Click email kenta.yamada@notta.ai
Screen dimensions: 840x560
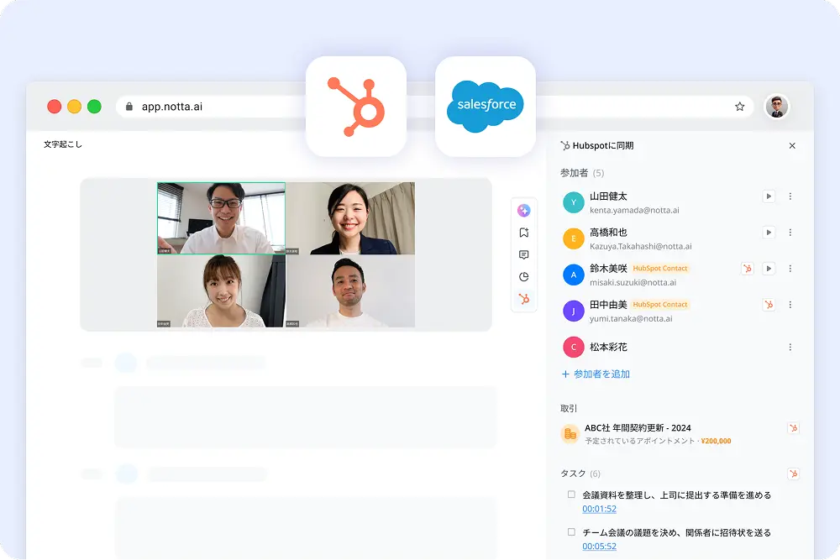coord(634,211)
